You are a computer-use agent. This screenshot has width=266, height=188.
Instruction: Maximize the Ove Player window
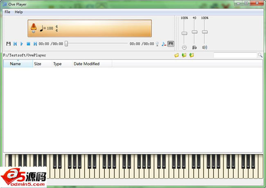click(x=246, y=3)
